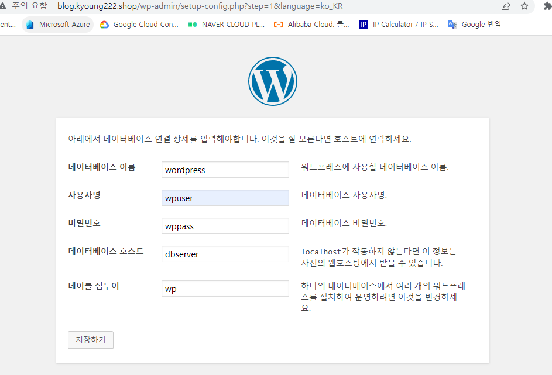Click the localhost host description text
Viewport: 552px width, 375px height.
[x=379, y=257]
